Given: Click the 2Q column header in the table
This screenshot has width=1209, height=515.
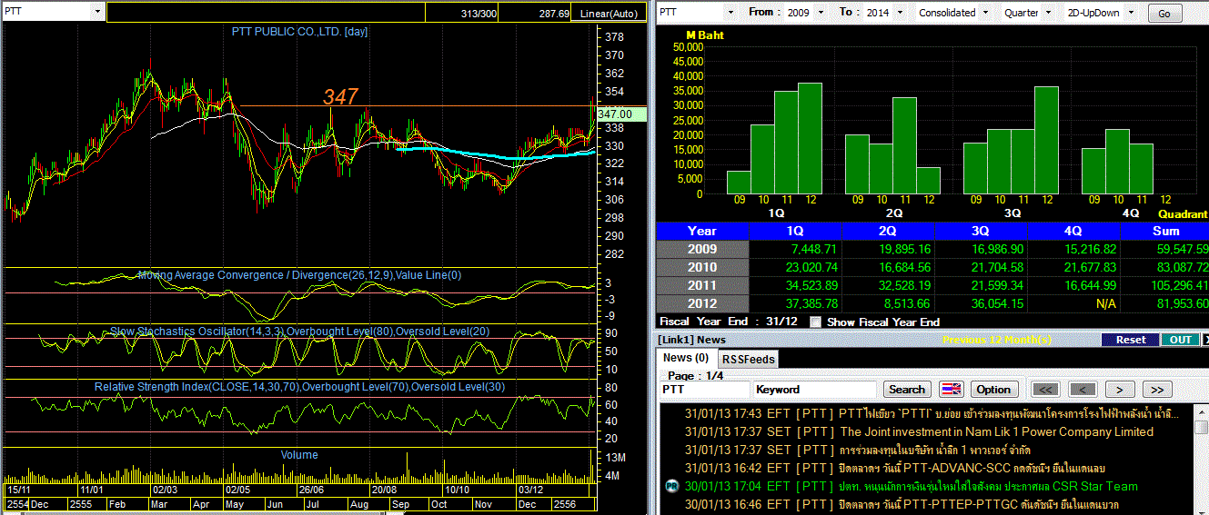Looking at the screenshot, I should pyautogui.click(x=888, y=231).
